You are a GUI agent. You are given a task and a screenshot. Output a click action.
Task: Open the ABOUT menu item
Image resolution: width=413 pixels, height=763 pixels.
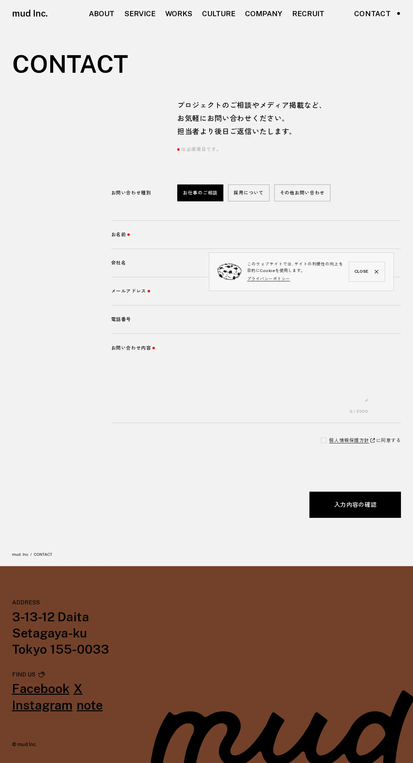coord(102,14)
